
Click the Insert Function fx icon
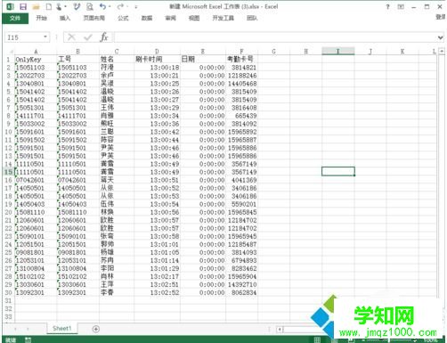coord(104,37)
